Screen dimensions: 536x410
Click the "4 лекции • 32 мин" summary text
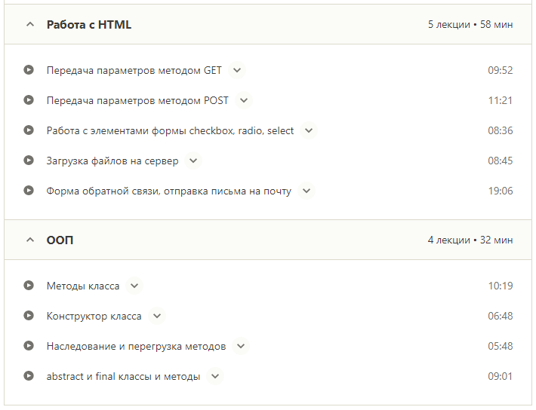[x=470, y=240]
